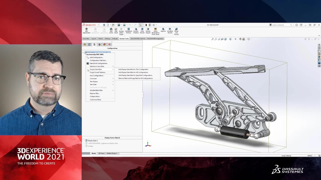Switch to the Evaluate ribbon tab

[x=115, y=39]
